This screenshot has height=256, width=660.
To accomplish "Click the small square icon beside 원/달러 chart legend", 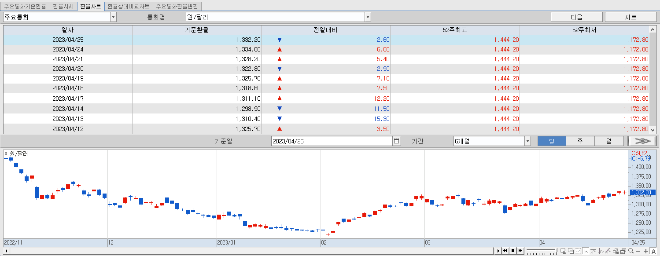I will click(x=6, y=154).
